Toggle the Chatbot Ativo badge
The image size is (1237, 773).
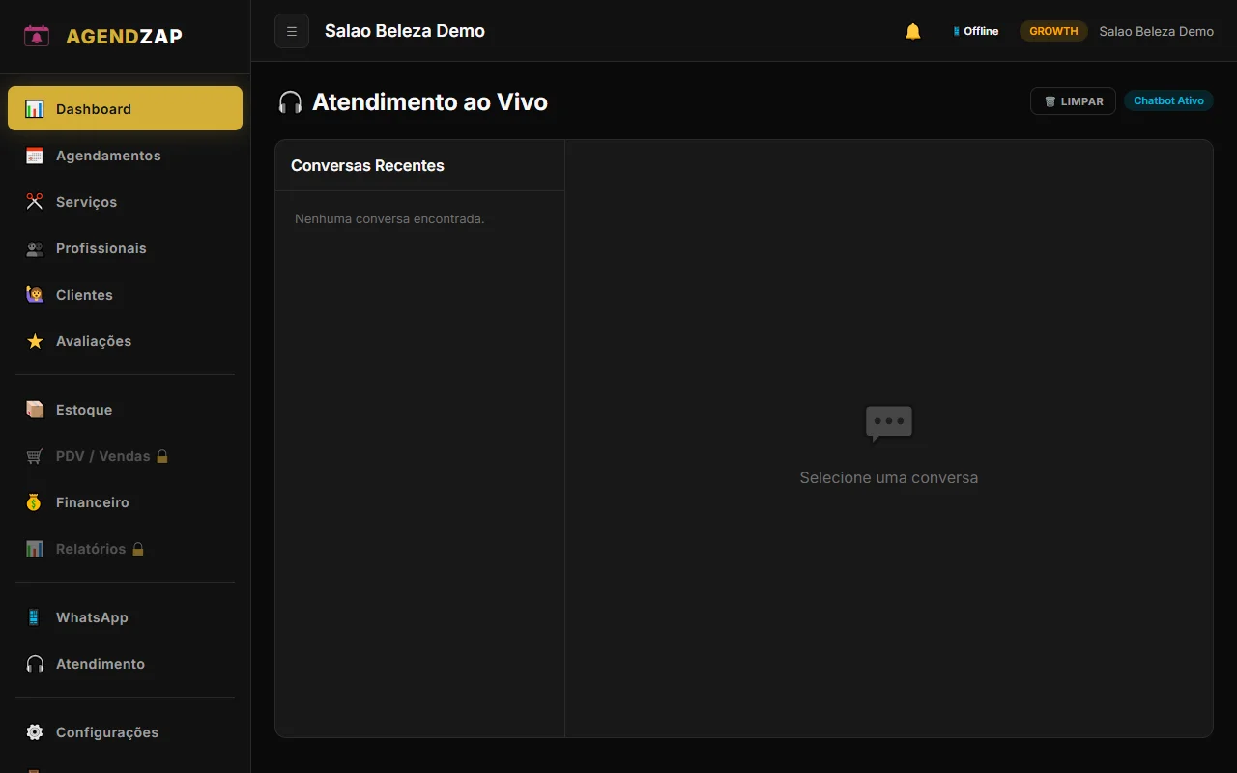point(1167,101)
